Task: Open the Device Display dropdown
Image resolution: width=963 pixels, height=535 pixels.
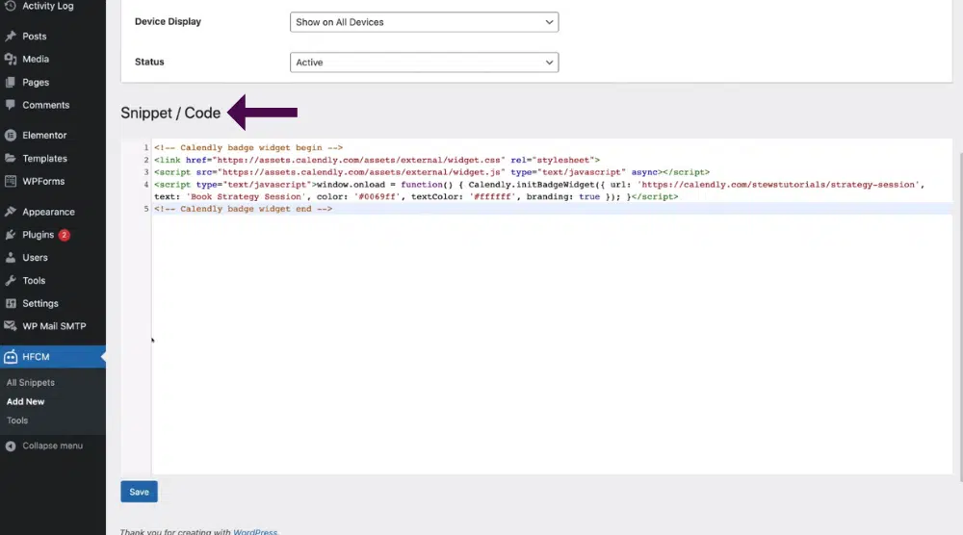Action: coord(424,22)
